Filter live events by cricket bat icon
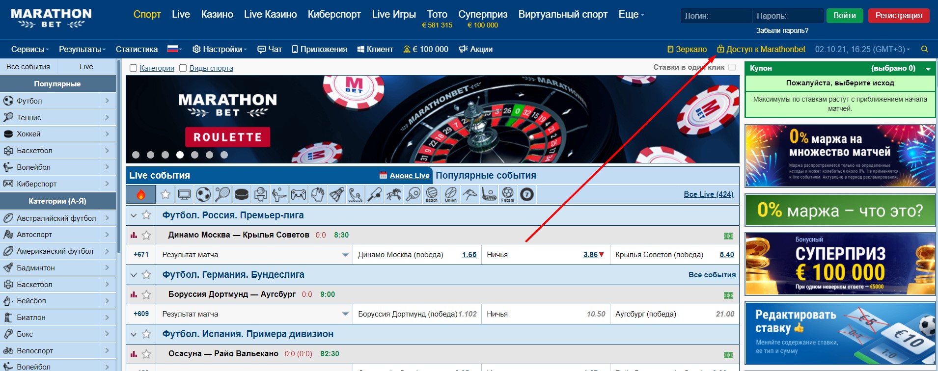 375,195
